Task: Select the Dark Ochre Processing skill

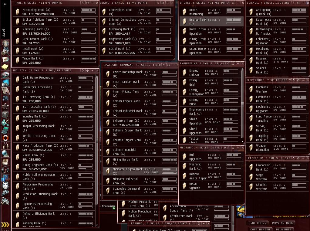Action: coord(54,80)
